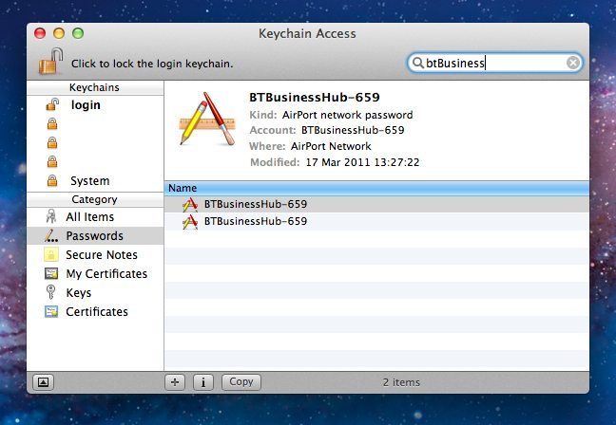This screenshot has width=616, height=425.
Task: Click the locked padlock icon beside System
Action: click(x=52, y=181)
